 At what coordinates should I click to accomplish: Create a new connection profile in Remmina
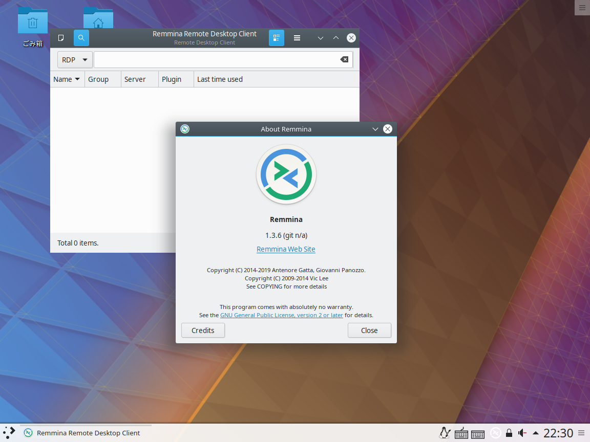[x=61, y=38]
